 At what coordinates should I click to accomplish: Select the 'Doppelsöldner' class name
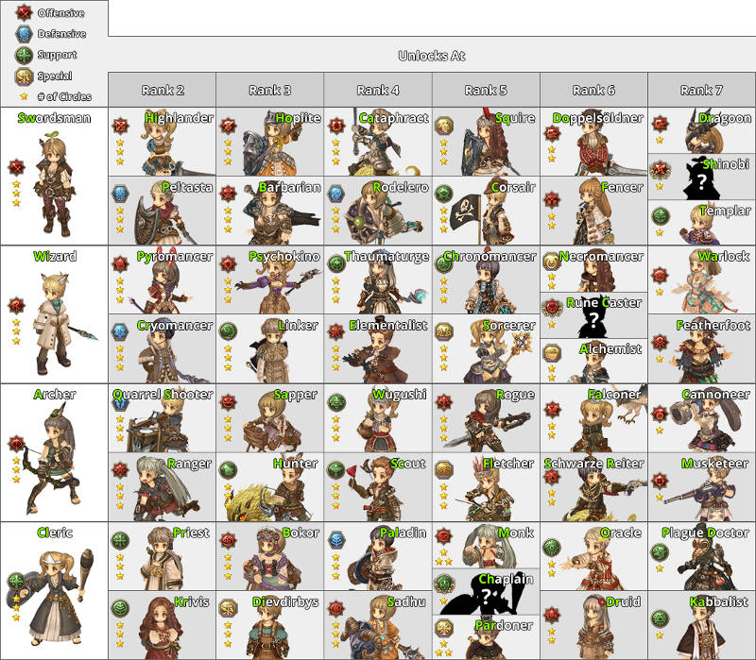(598, 119)
